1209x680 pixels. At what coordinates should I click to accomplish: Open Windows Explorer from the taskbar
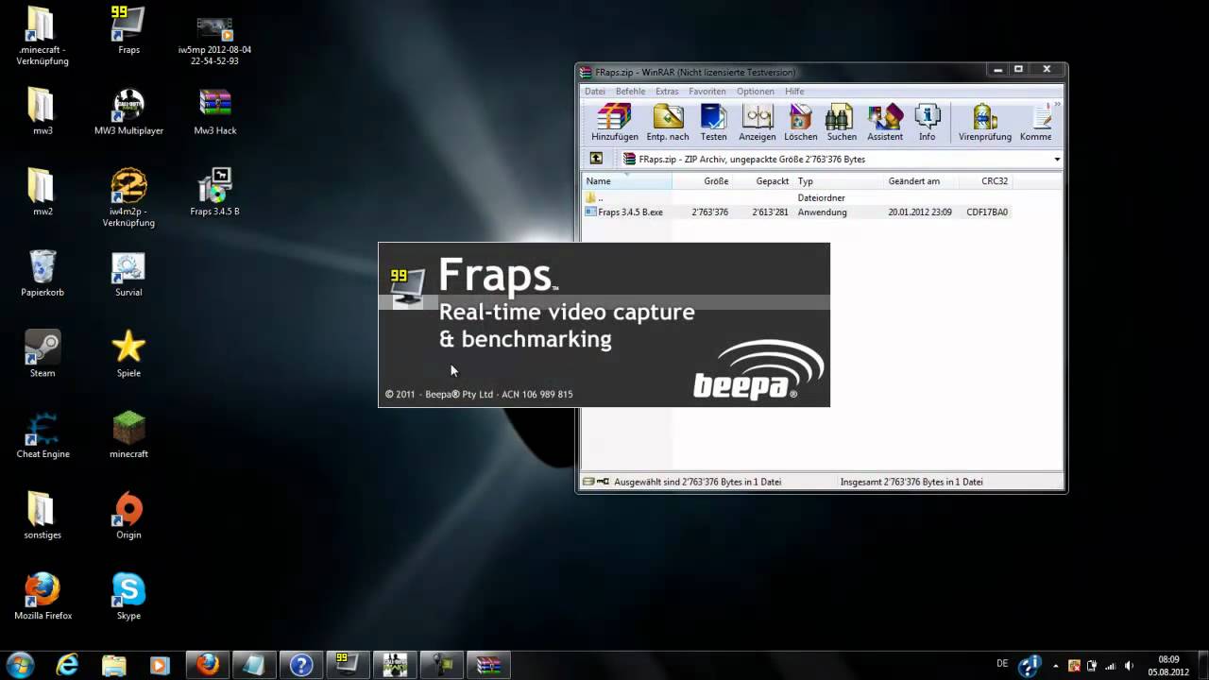(x=113, y=665)
